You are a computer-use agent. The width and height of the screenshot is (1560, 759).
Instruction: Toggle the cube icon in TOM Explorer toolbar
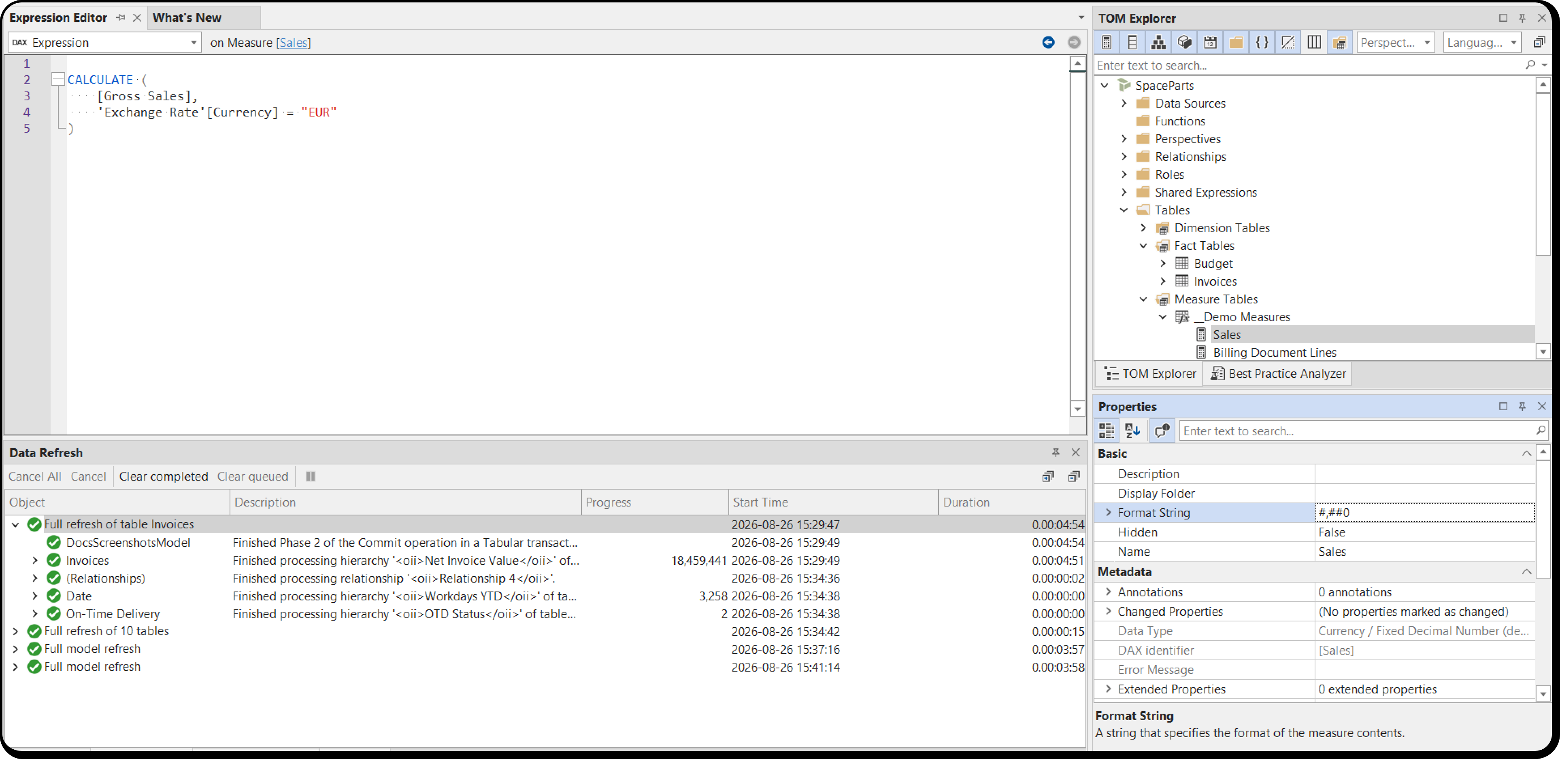pyautogui.click(x=1184, y=42)
